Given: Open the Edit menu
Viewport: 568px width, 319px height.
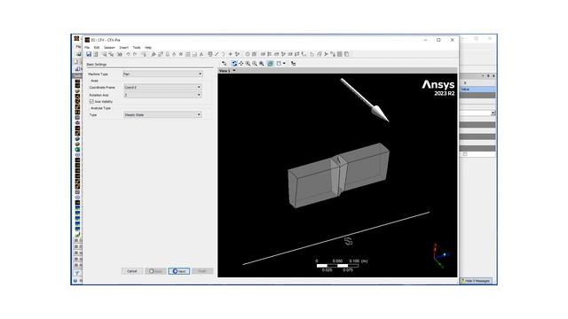Looking at the screenshot, I should [97, 48].
